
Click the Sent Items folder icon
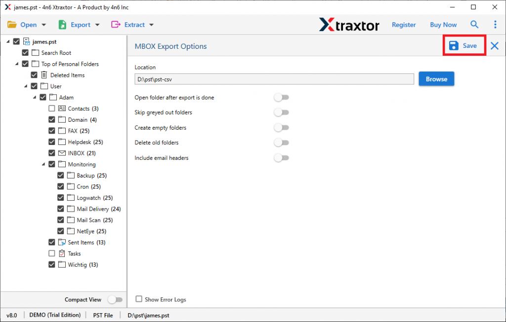click(x=62, y=242)
